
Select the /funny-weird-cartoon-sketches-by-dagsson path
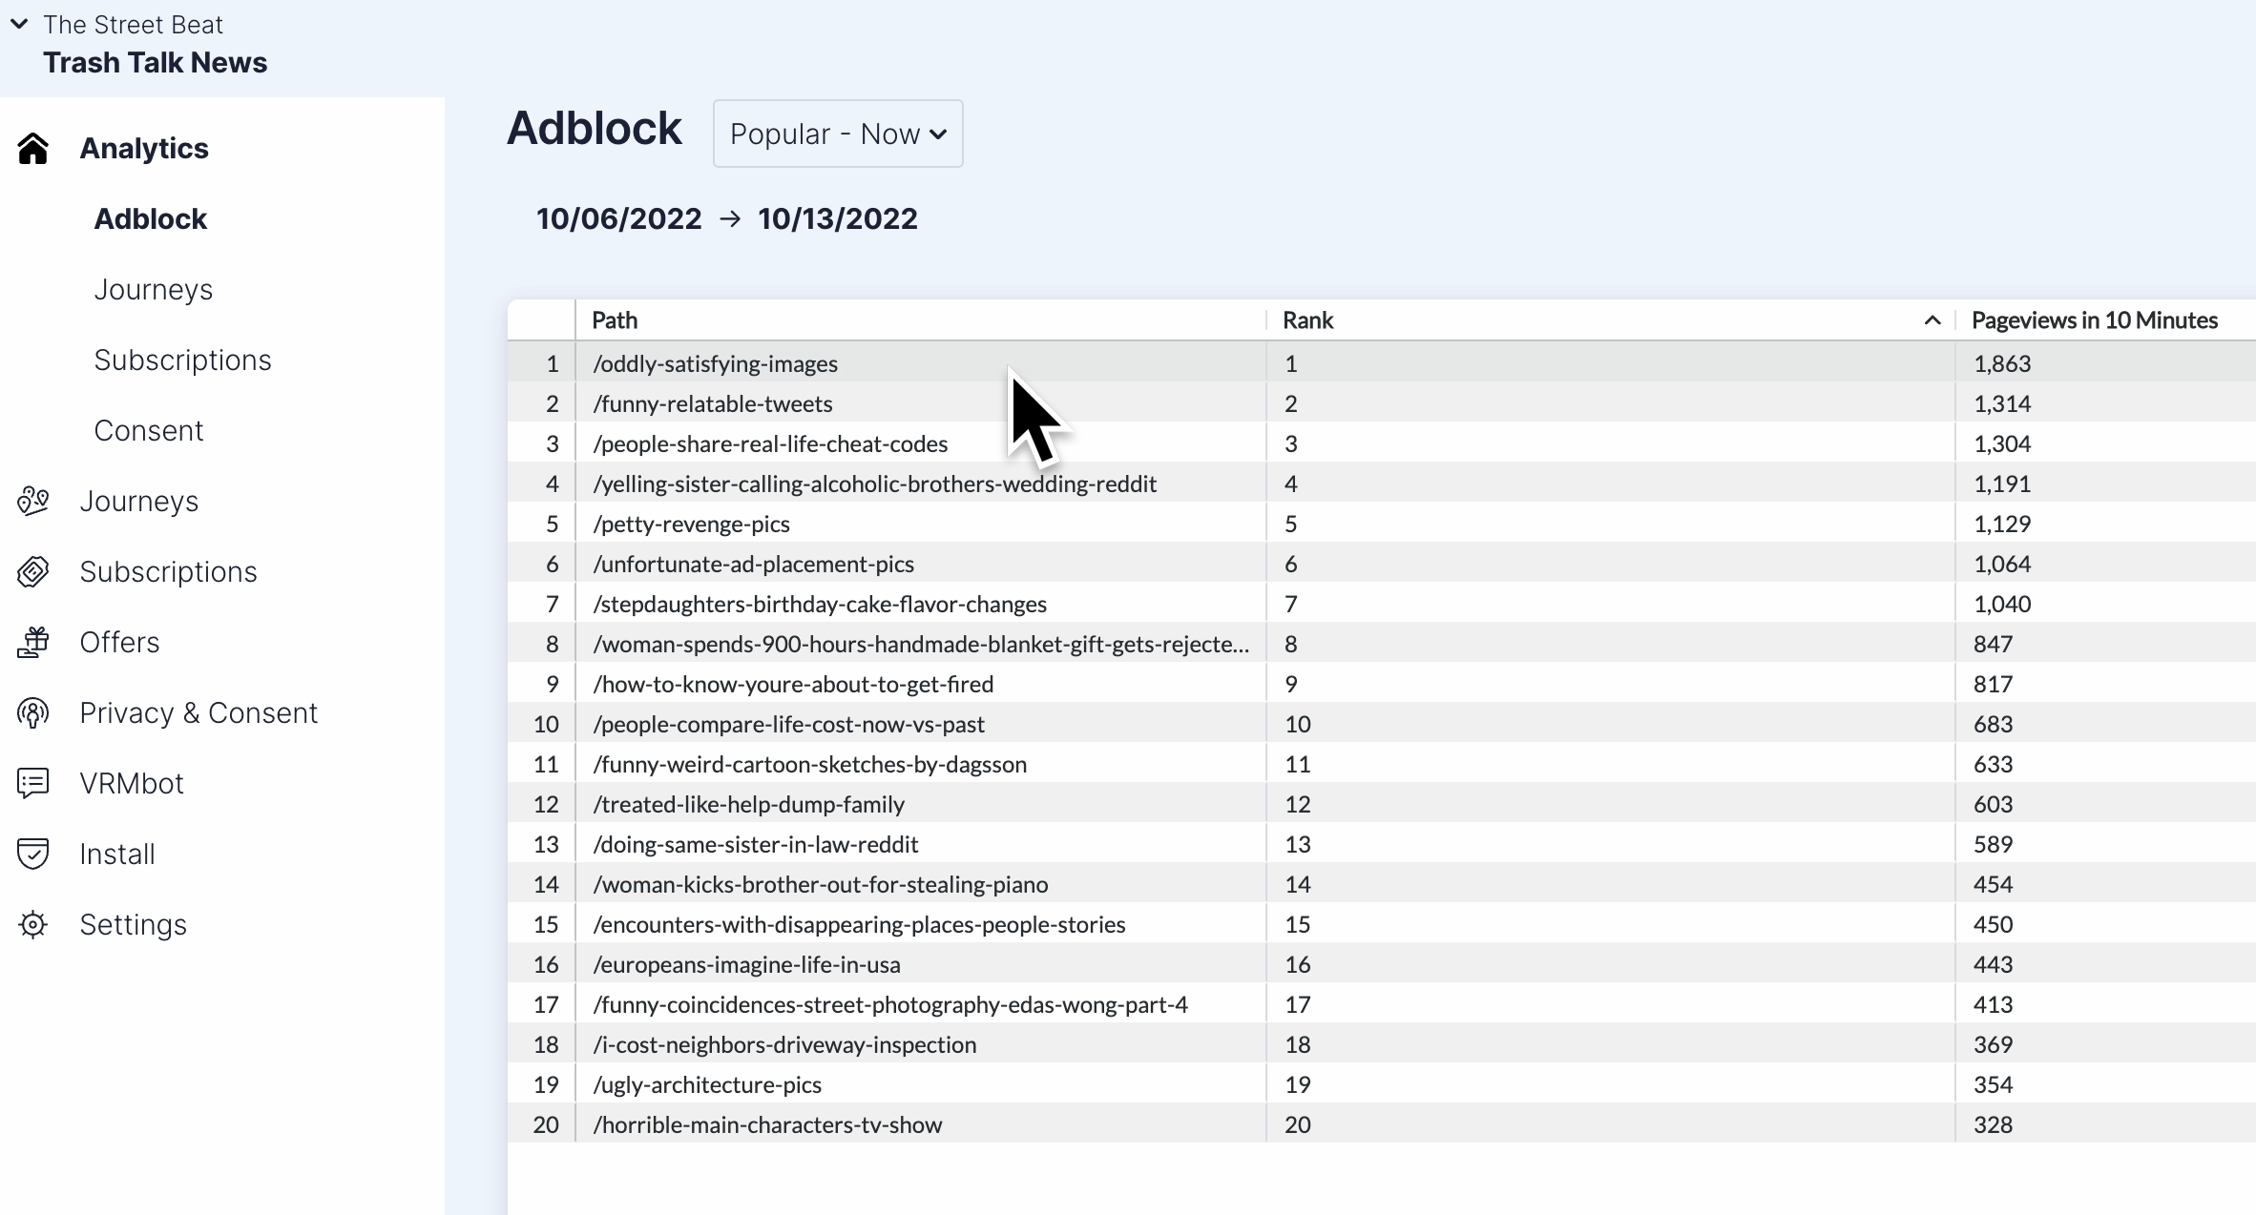(x=810, y=765)
